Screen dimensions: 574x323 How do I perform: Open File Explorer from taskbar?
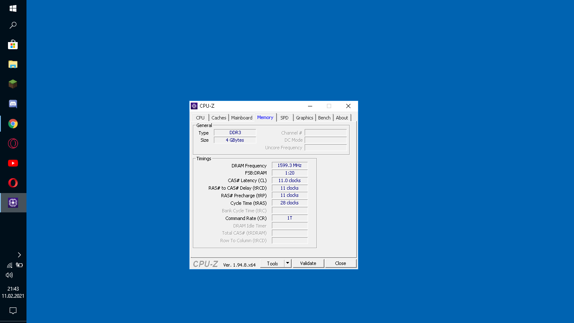coord(13,64)
